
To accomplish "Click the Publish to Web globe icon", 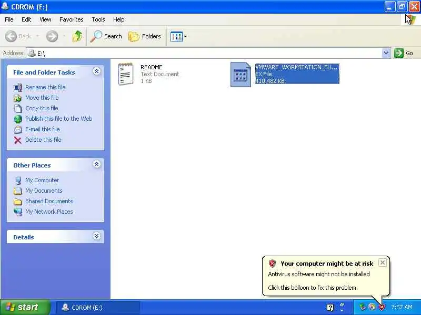I will [x=18, y=119].
